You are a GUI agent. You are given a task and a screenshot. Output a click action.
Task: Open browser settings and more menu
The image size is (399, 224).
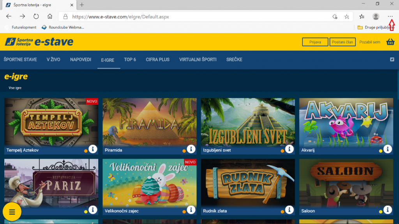point(390,16)
